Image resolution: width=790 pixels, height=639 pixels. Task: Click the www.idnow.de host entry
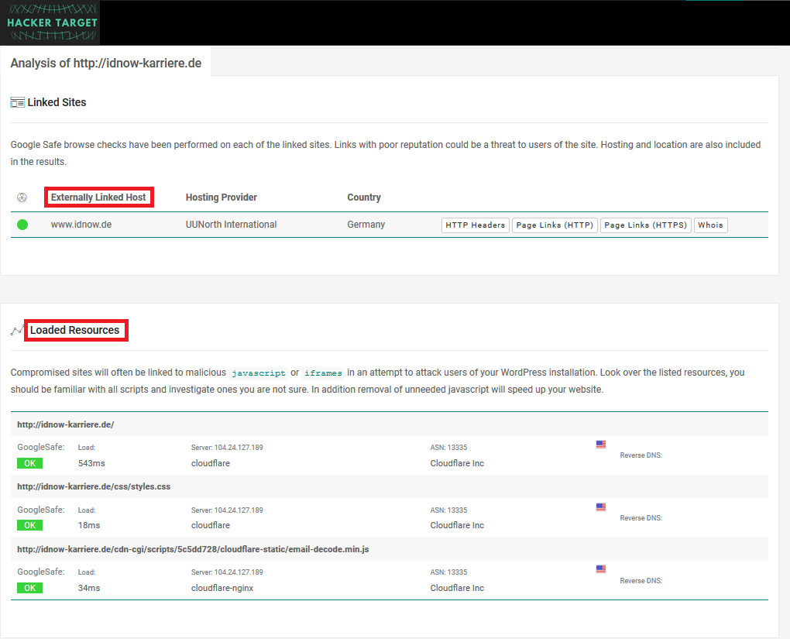coord(81,225)
